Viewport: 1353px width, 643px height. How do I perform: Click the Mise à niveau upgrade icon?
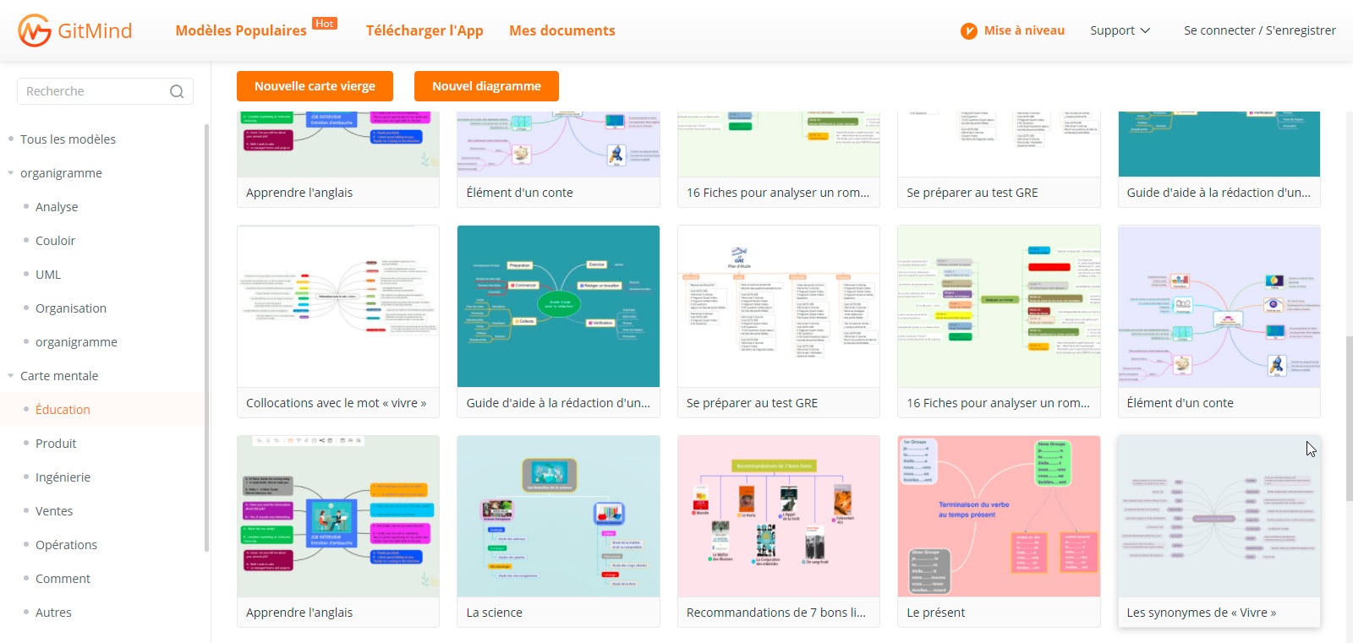(969, 31)
